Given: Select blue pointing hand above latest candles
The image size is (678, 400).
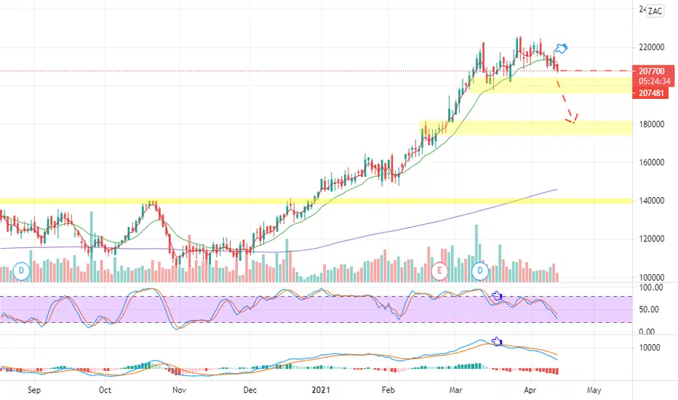Looking at the screenshot, I should coord(561,48).
